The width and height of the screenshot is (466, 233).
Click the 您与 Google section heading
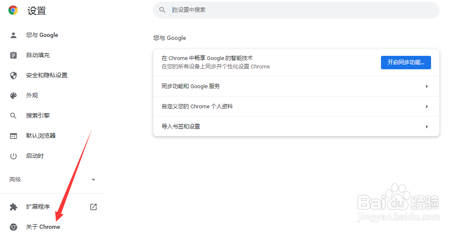pos(170,38)
